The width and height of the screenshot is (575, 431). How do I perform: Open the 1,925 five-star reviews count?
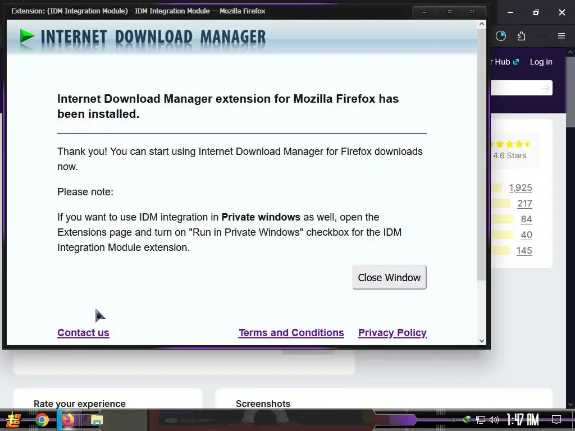(521, 187)
